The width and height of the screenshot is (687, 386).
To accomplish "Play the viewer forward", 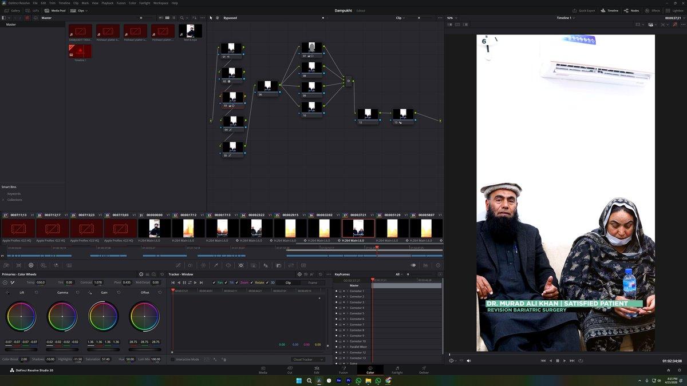I will tap(564, 361).
